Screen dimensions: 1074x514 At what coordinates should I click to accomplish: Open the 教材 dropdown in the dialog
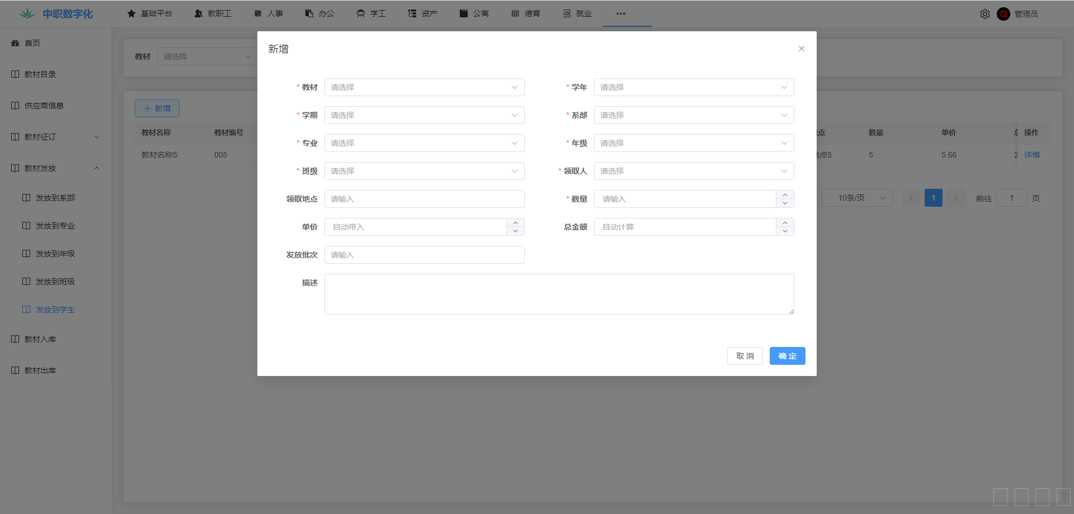(424, 87)
